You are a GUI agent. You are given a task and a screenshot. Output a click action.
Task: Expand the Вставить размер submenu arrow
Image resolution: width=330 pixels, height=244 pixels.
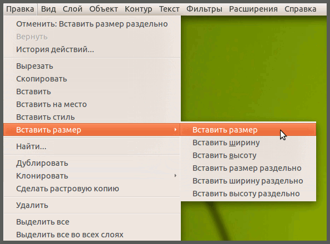click(x=175, y=130)
